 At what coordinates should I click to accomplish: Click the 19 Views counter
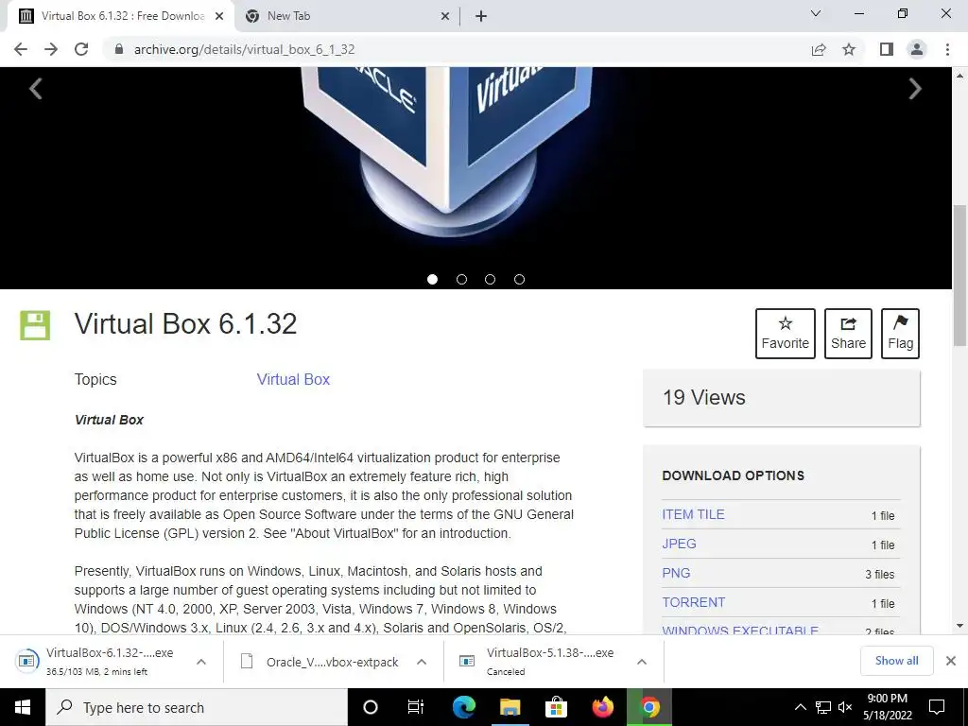tap(703, 398)
